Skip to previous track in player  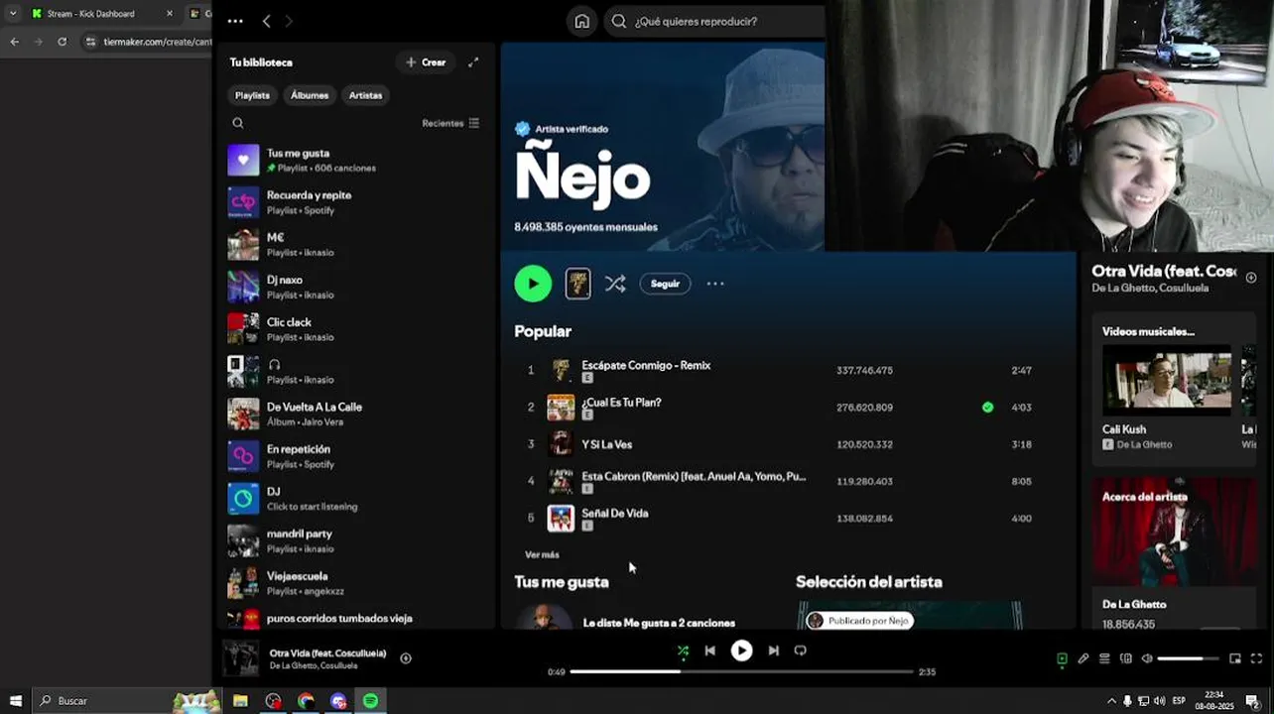point(709,651)
